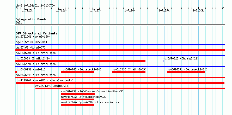
Task: Click the 107130k ruler label
Action: (198, 10)
